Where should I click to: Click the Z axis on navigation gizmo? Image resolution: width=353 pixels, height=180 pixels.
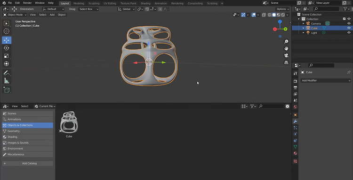pyautogui.click(x=280, y=22)
